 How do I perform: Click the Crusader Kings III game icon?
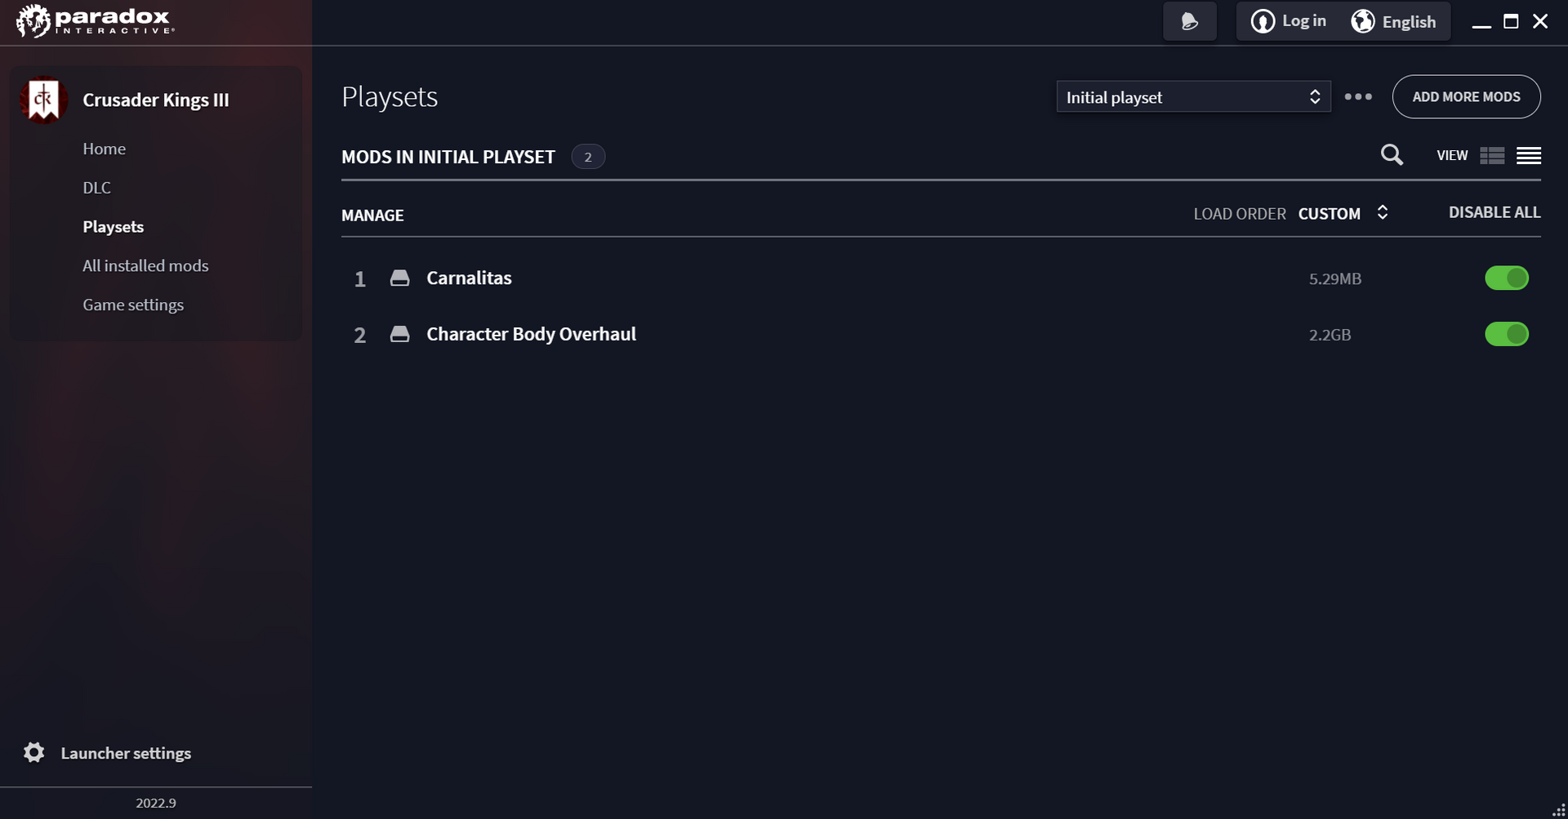(43, 100)
